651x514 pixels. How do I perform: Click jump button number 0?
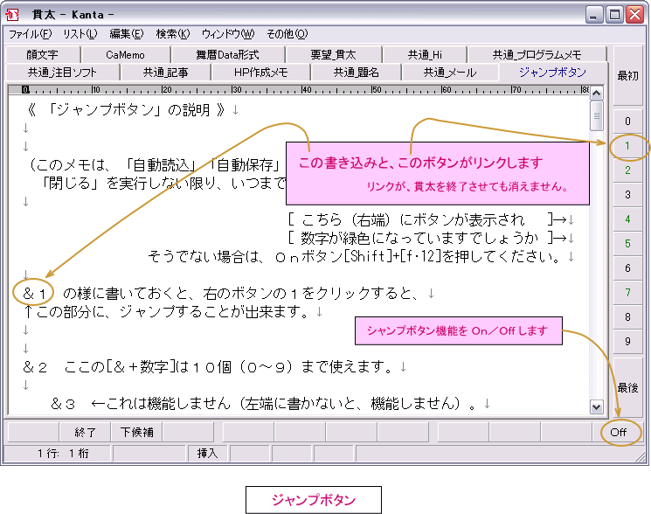click(627, 122)
